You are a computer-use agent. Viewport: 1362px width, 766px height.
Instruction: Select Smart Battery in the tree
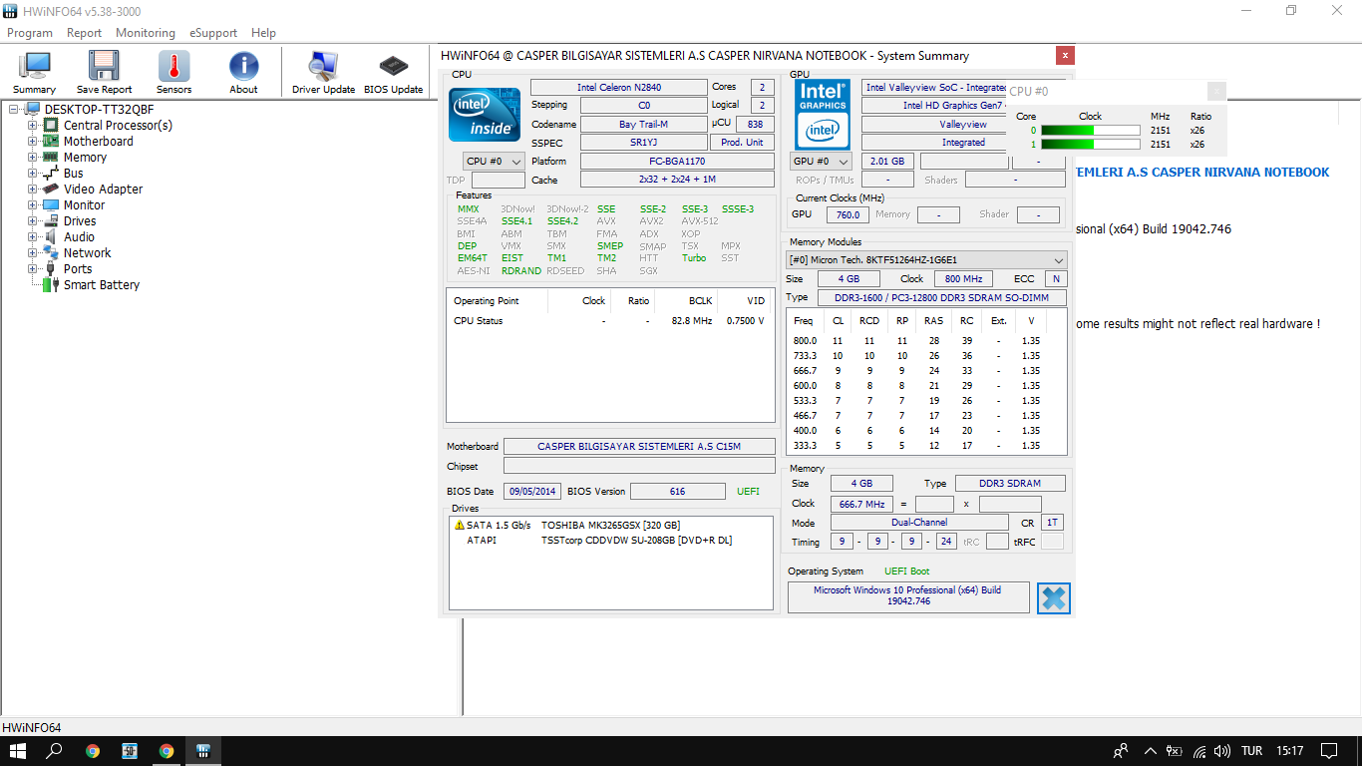(x=101, y=285)
